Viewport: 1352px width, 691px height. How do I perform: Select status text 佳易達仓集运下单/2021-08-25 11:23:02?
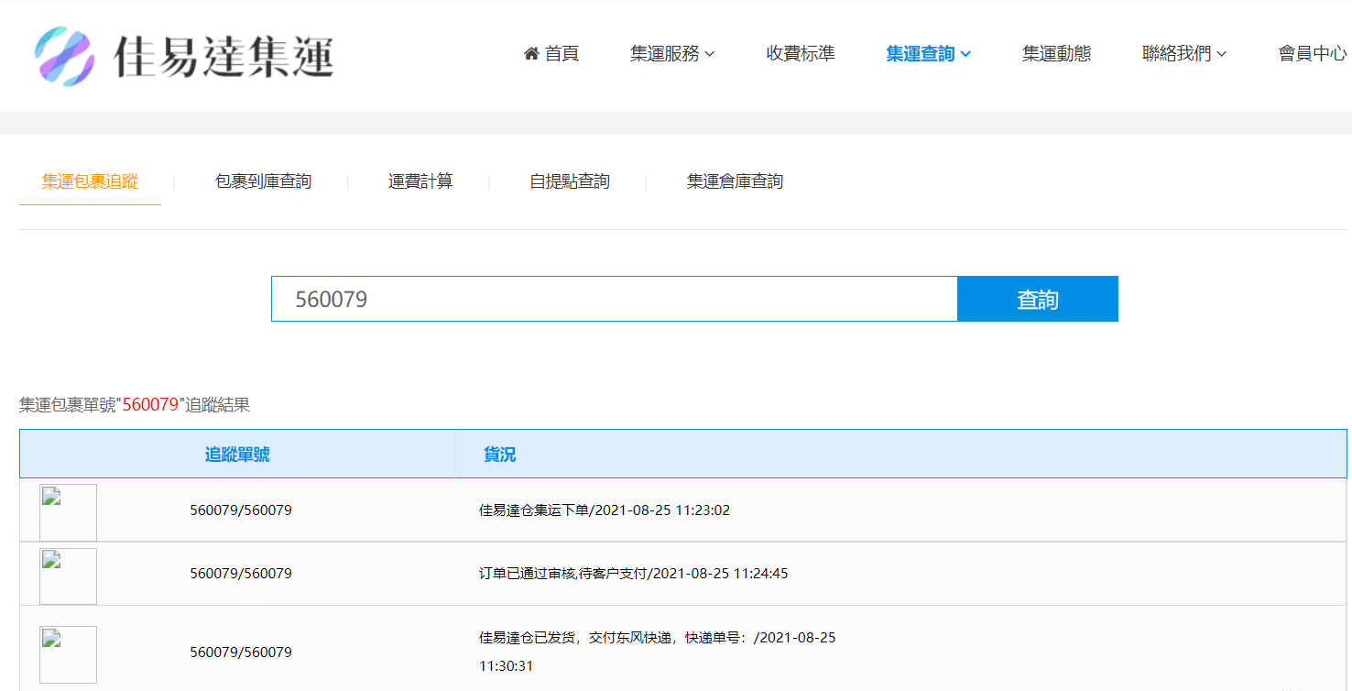(x=605, y=510)
